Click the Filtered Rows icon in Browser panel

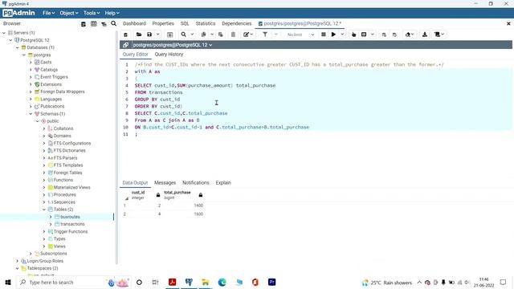(104, 23)
